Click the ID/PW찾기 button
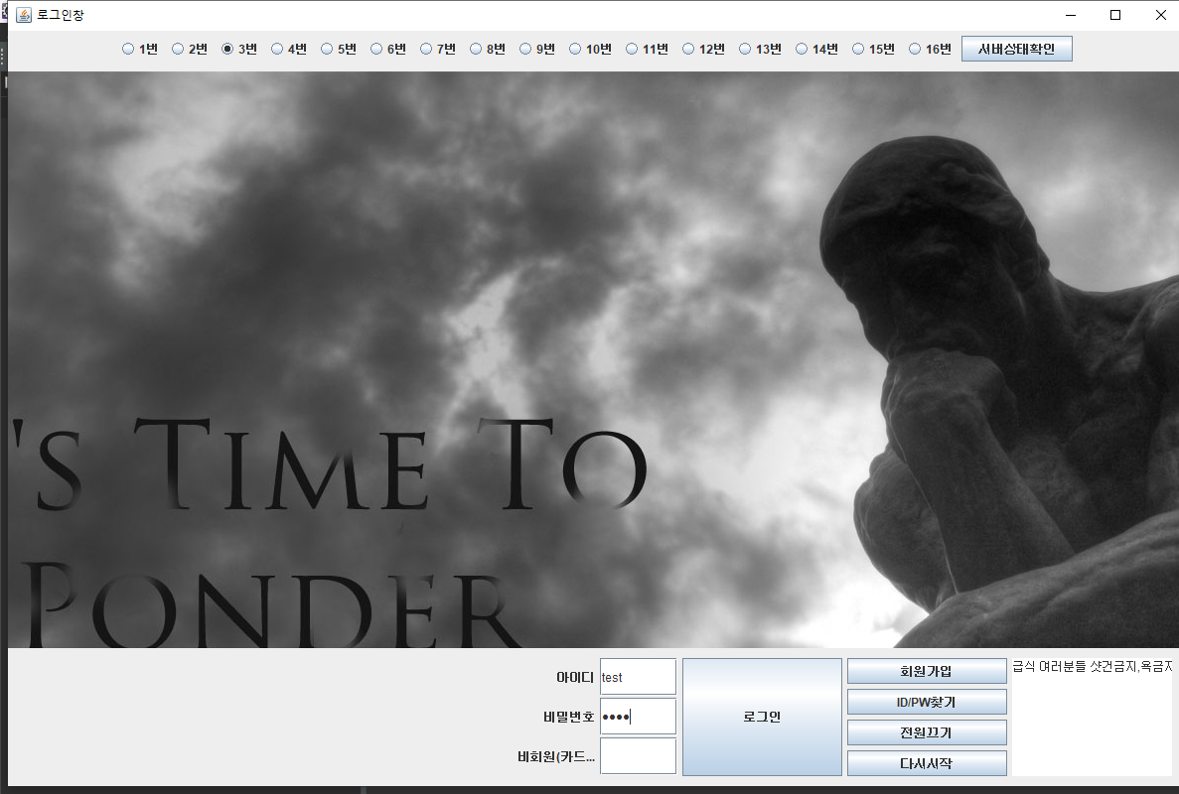The image size is (1179, 794). tap(927, 702)
